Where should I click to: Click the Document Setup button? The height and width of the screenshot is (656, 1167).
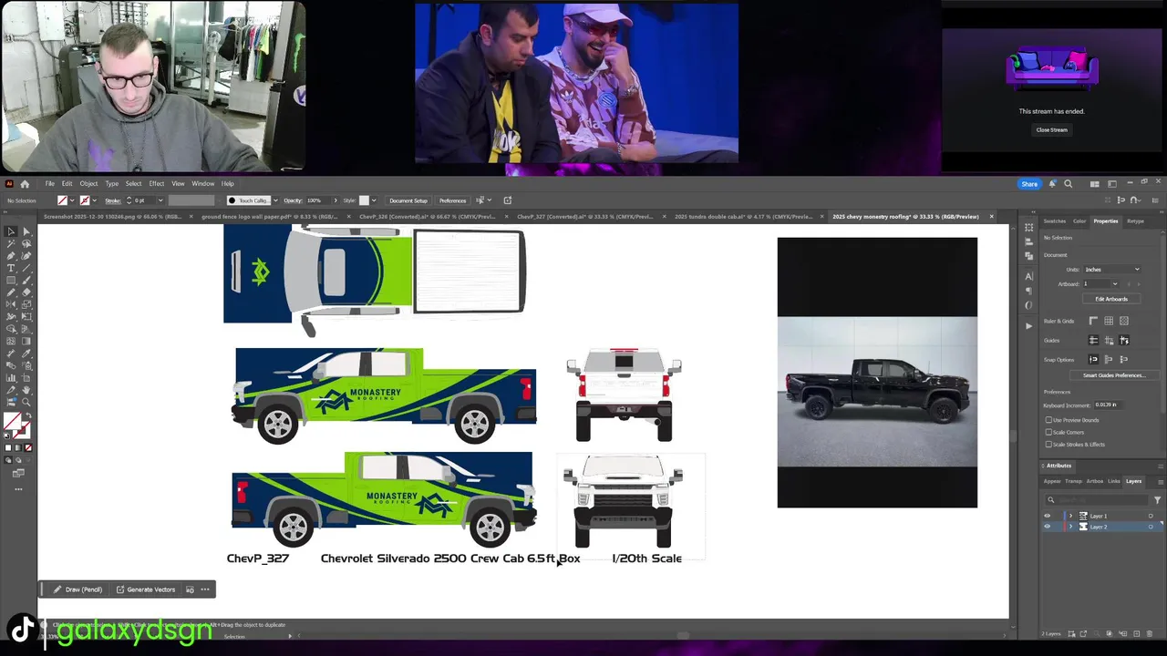click(408, 200)
